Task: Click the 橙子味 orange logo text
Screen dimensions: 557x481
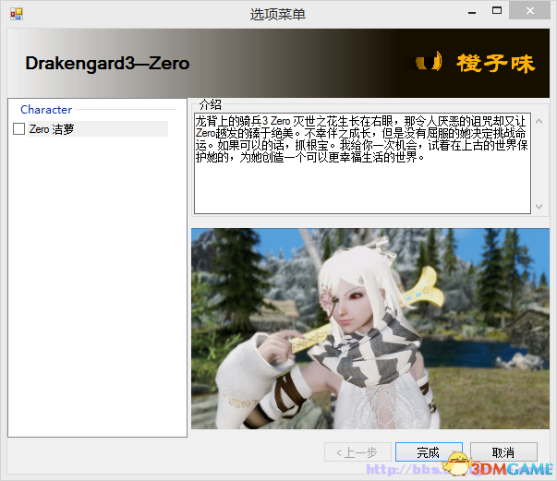Action: coord(496,63)
